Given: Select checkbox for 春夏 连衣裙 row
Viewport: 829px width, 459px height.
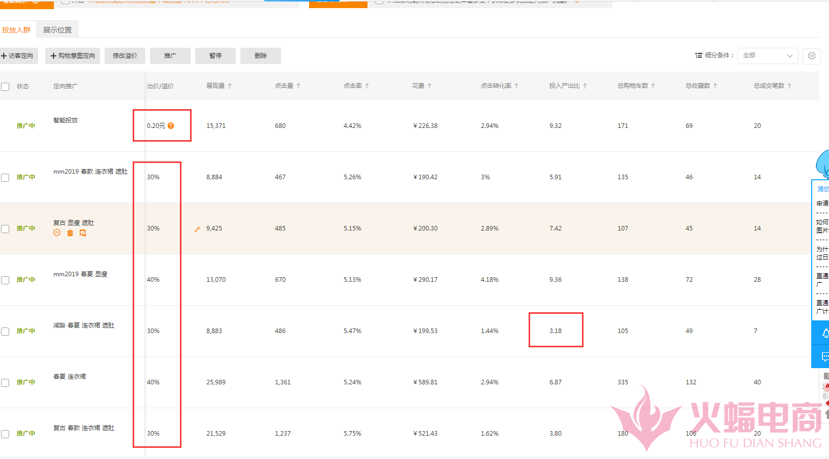Looking at the screenshot, I should pos(5,383).
